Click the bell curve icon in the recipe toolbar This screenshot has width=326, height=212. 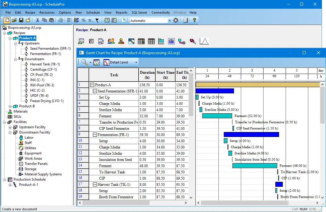click(x=204, y=41)
